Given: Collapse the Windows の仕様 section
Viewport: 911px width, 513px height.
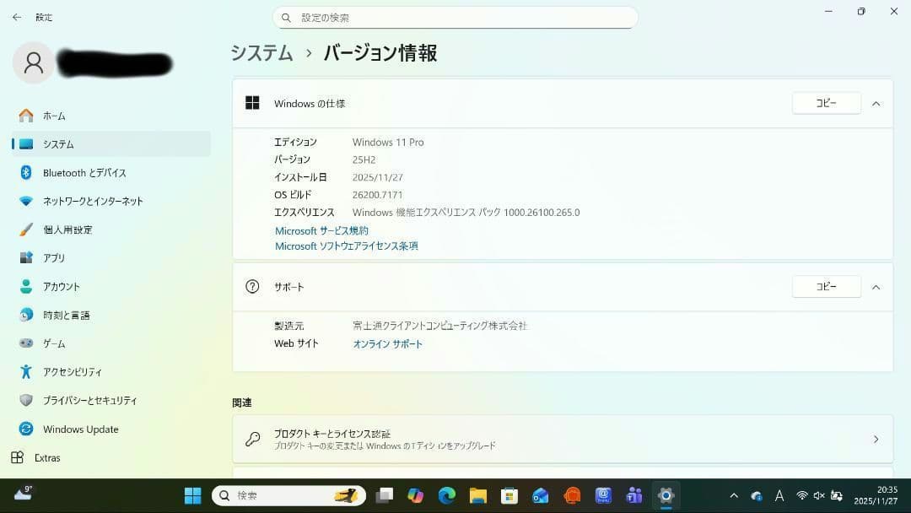Looking at the screenshot, I should [x=876, y=103].
